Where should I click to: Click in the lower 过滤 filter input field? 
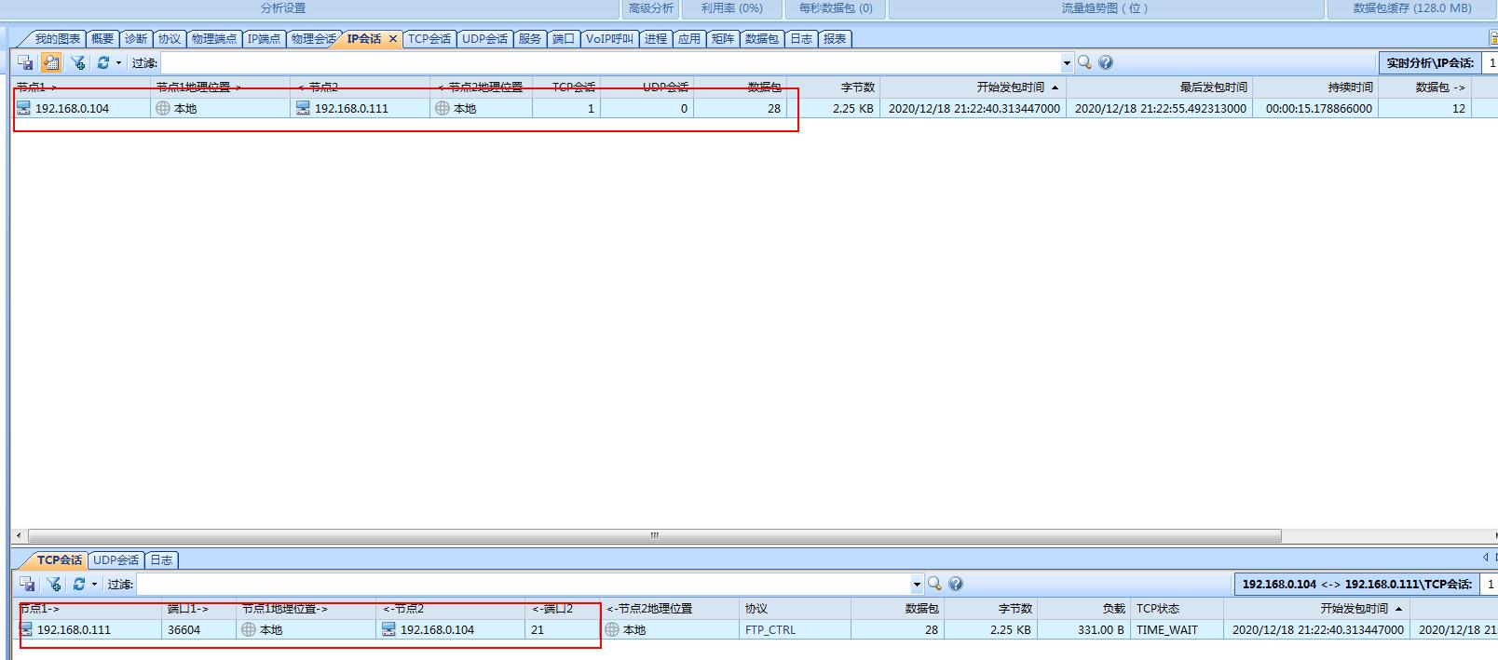[x=522, y=584]
